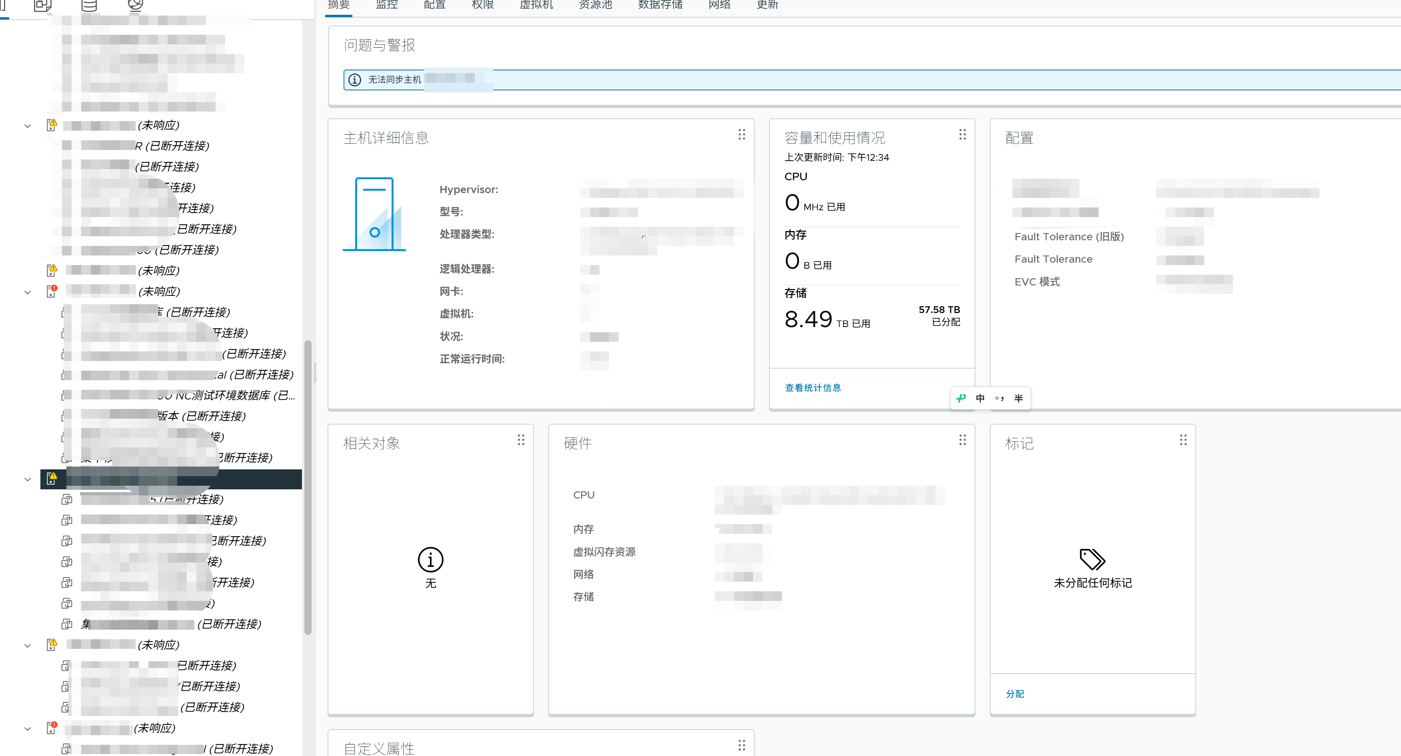Click the 硬件 card drag handle

pyautogui.click(x=962, y=440)
